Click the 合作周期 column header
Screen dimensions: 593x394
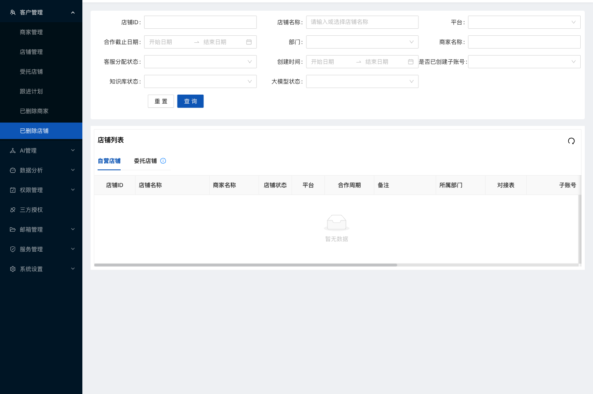pos(349,185)
